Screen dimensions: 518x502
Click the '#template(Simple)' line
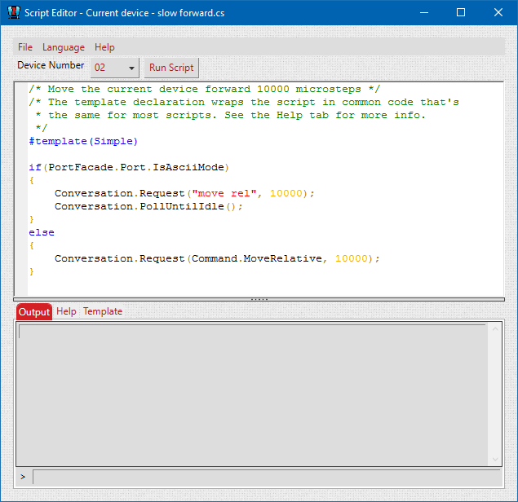[x=83, y=141]
